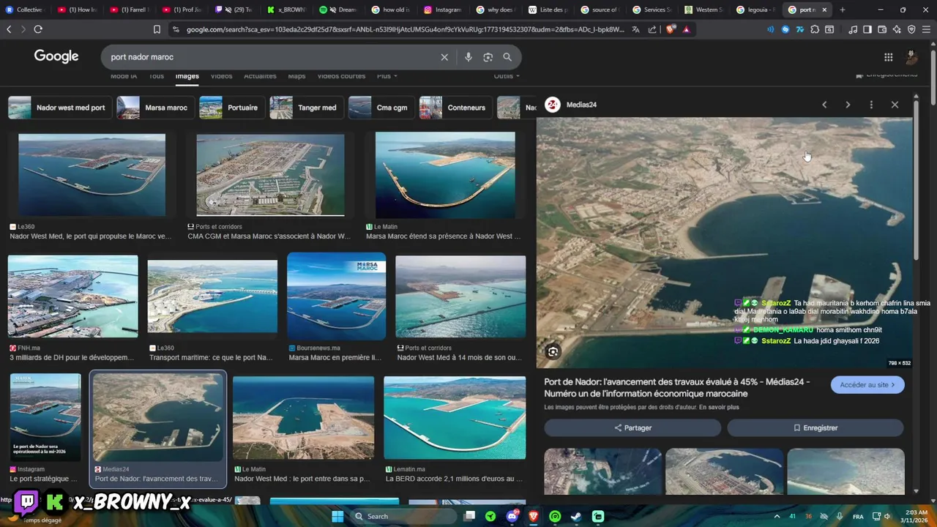The image size is (937, 527).
Task: Reload the page with the refresh icon
Action: (x=38, y=29)
